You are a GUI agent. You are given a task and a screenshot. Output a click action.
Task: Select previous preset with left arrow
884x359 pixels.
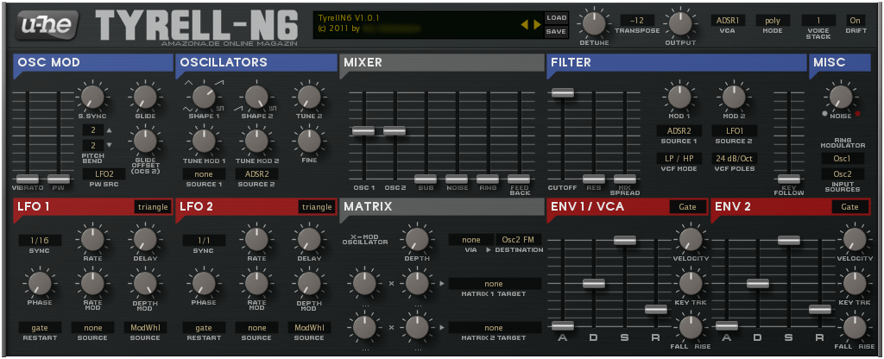pyautogui.click(x=524, y=24)
